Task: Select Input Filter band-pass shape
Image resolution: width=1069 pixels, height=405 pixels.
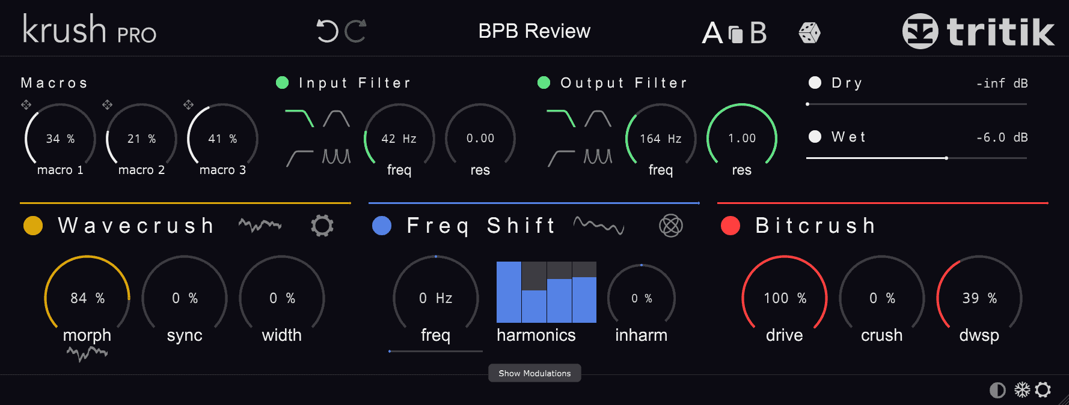Action: (x=336, y=118)
